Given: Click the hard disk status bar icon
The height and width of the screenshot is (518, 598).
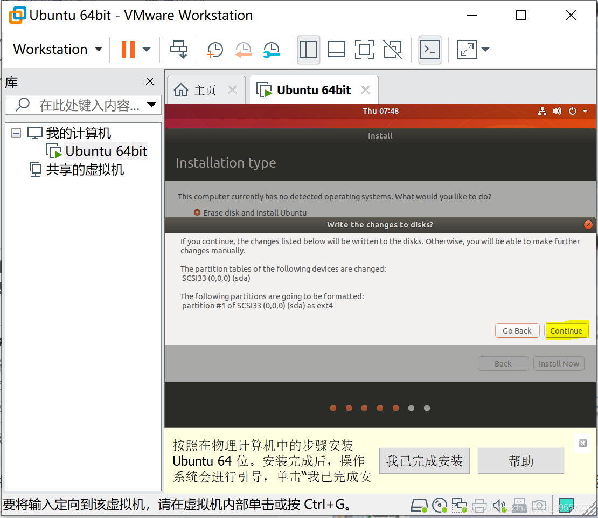Looking at the screenshot, I should (419, 506).
